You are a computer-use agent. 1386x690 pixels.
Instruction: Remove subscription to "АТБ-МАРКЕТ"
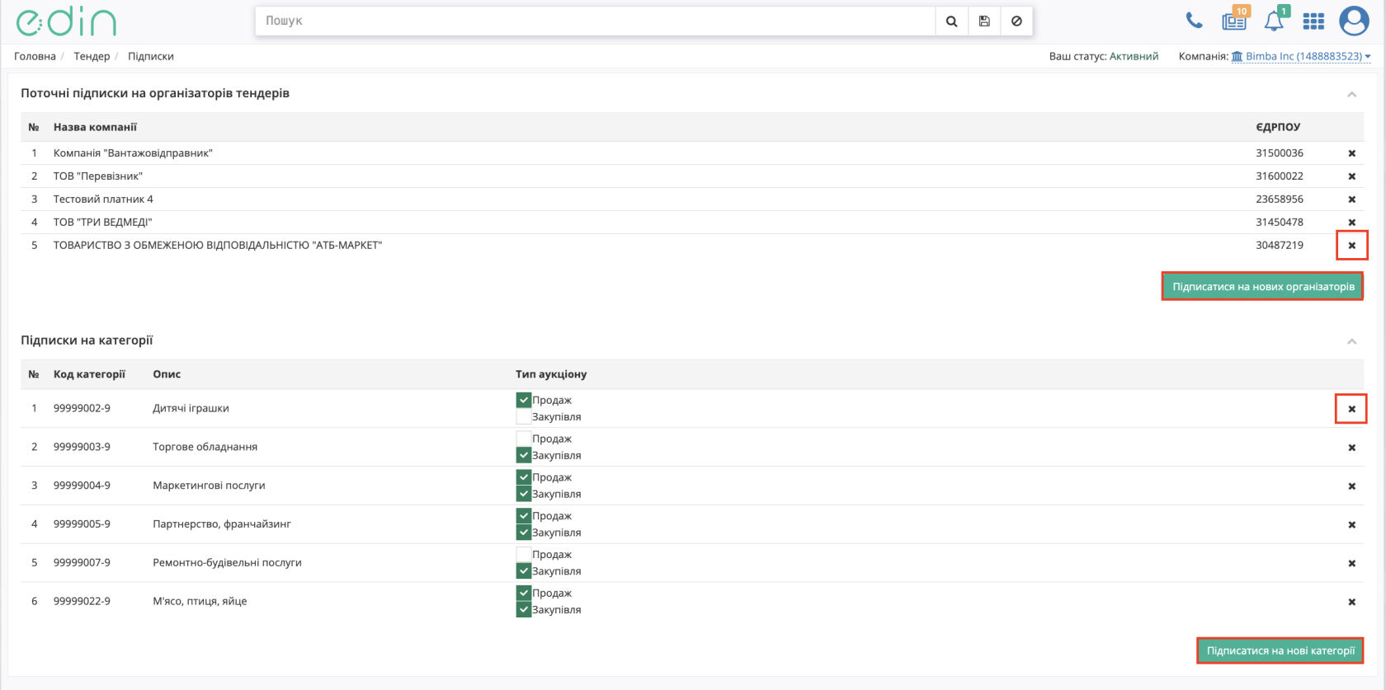click(1351, 246)
